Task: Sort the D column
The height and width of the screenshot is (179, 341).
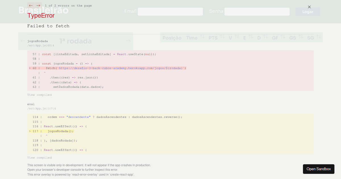Action: 265,36
